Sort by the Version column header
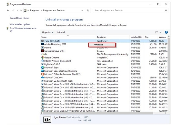Image resolution: width=177 pixels, height=126 pixels. point(163,37)
